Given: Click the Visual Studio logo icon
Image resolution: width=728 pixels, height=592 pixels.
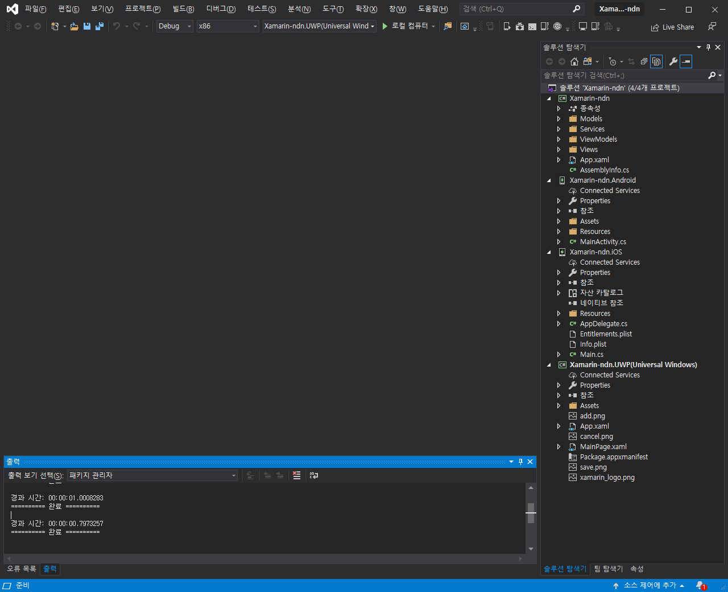Looking at the screenshot, I should coord(12,9).
